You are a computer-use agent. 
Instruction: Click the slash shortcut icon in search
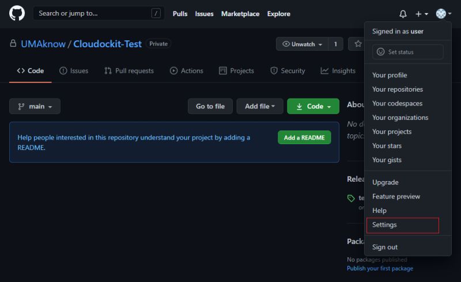click(x=156, y=13)
